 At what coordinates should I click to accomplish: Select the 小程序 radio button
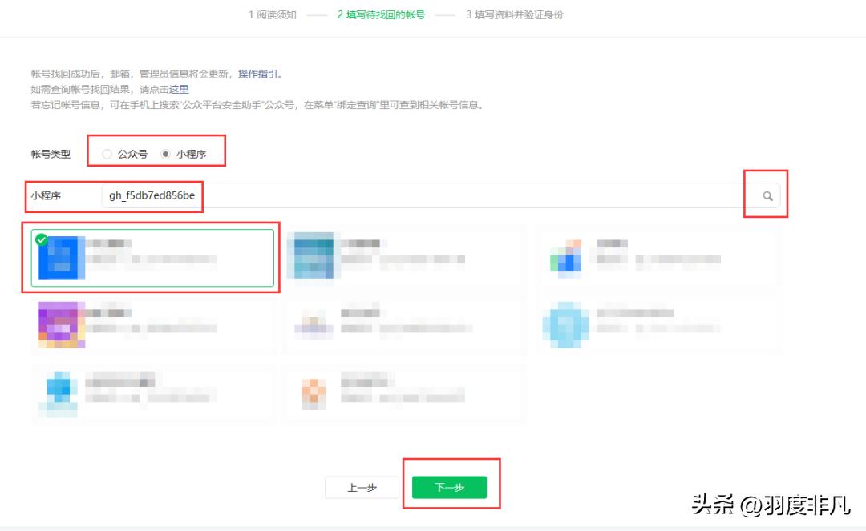(x=164, y=153)
